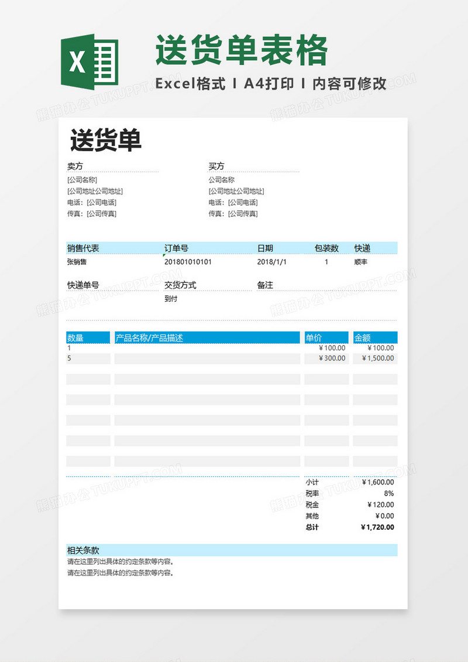Click unit price ¥100.00 in first row
Screen dimensions: 468x662
click(x=332, y=348)
